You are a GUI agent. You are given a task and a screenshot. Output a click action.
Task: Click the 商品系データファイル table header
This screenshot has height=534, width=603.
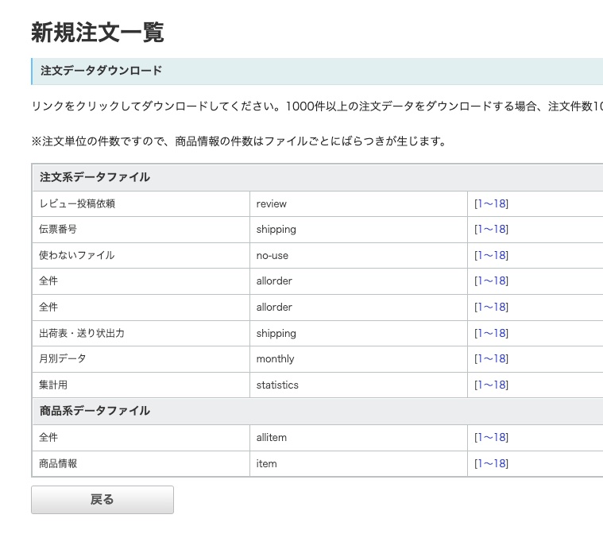coord(95,411)
